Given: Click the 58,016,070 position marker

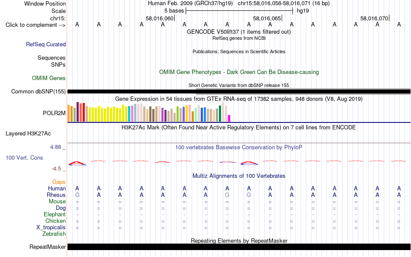Looking at the screenshot, I should click(x=374, y=18).
